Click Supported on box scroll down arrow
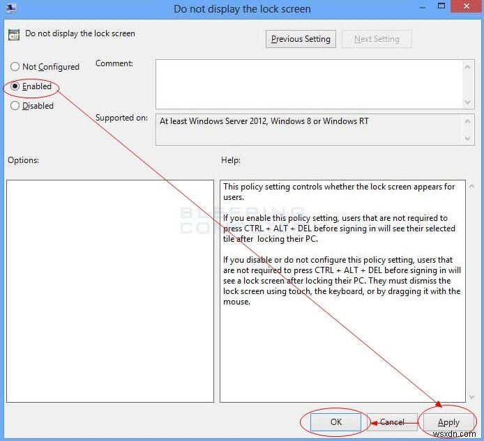This screenshot has height=441, width=484. 468,139
